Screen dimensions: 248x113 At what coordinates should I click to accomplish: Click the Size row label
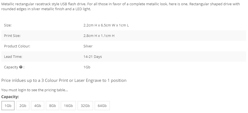point(8,25)
